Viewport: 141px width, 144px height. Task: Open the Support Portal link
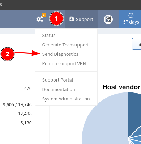(x=57, y=80)
